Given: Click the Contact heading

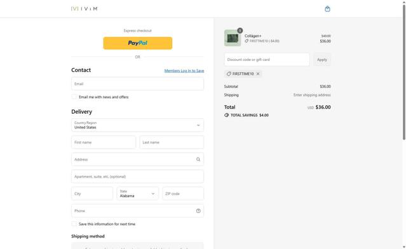Looking at the screenshot, I should click(81, 70).
